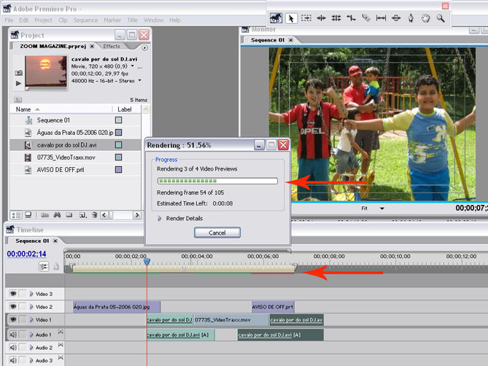
Task: Cancel the rendering process
Action: (x=217, y=233)
